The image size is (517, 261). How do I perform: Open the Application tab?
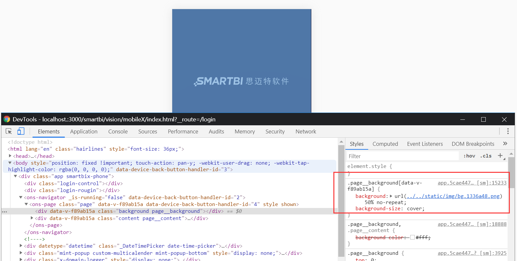coord(84,131)
